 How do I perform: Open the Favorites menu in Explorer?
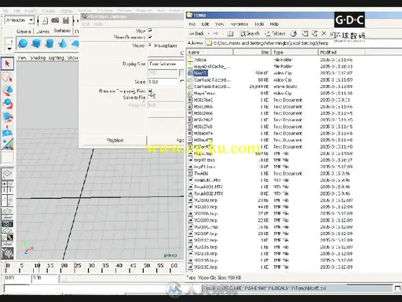(239, 24)
